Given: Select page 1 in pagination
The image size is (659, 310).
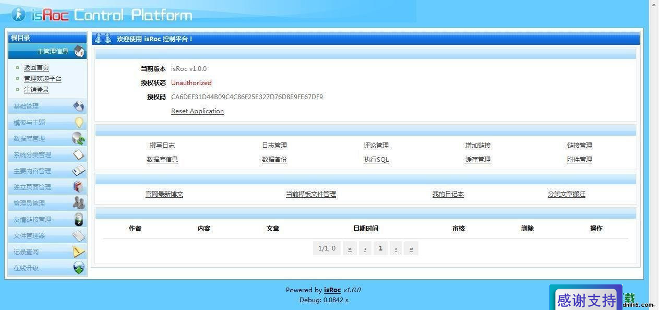Looking at the screenshot, I should 380,248.
